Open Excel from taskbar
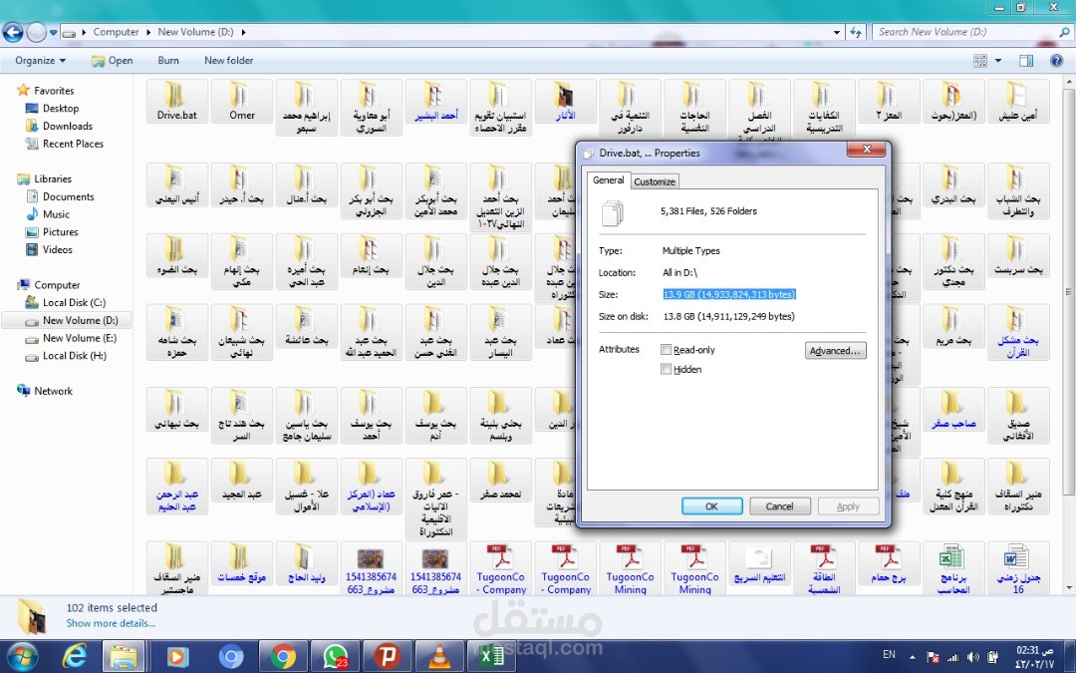The height and width of the screenshot is (673, 1076). 491,656
